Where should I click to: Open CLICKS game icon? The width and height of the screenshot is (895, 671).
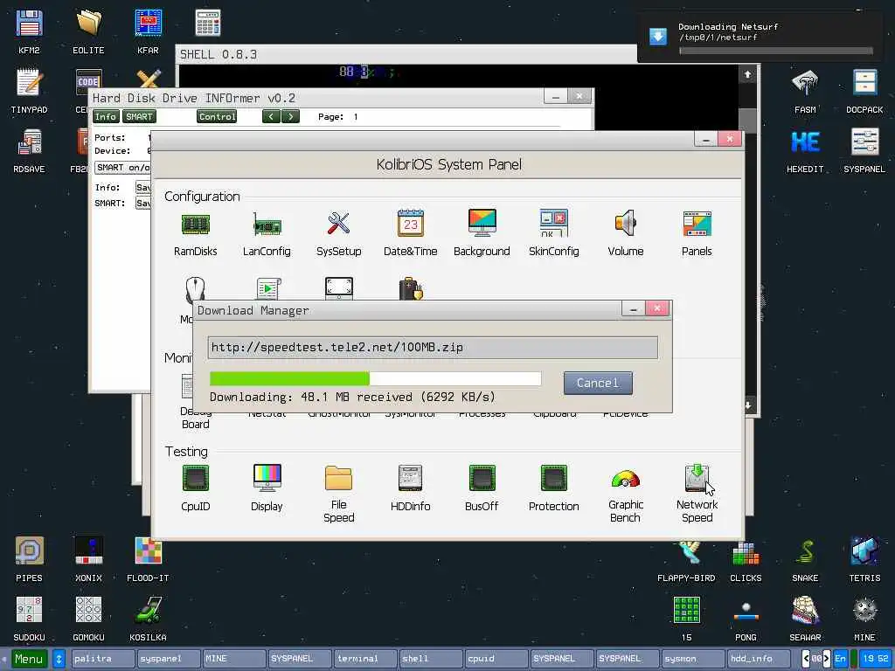[746, 553]
